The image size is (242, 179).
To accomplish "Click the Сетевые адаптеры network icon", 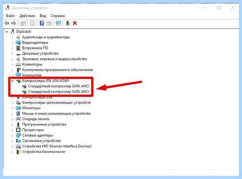I will point(18,135).
